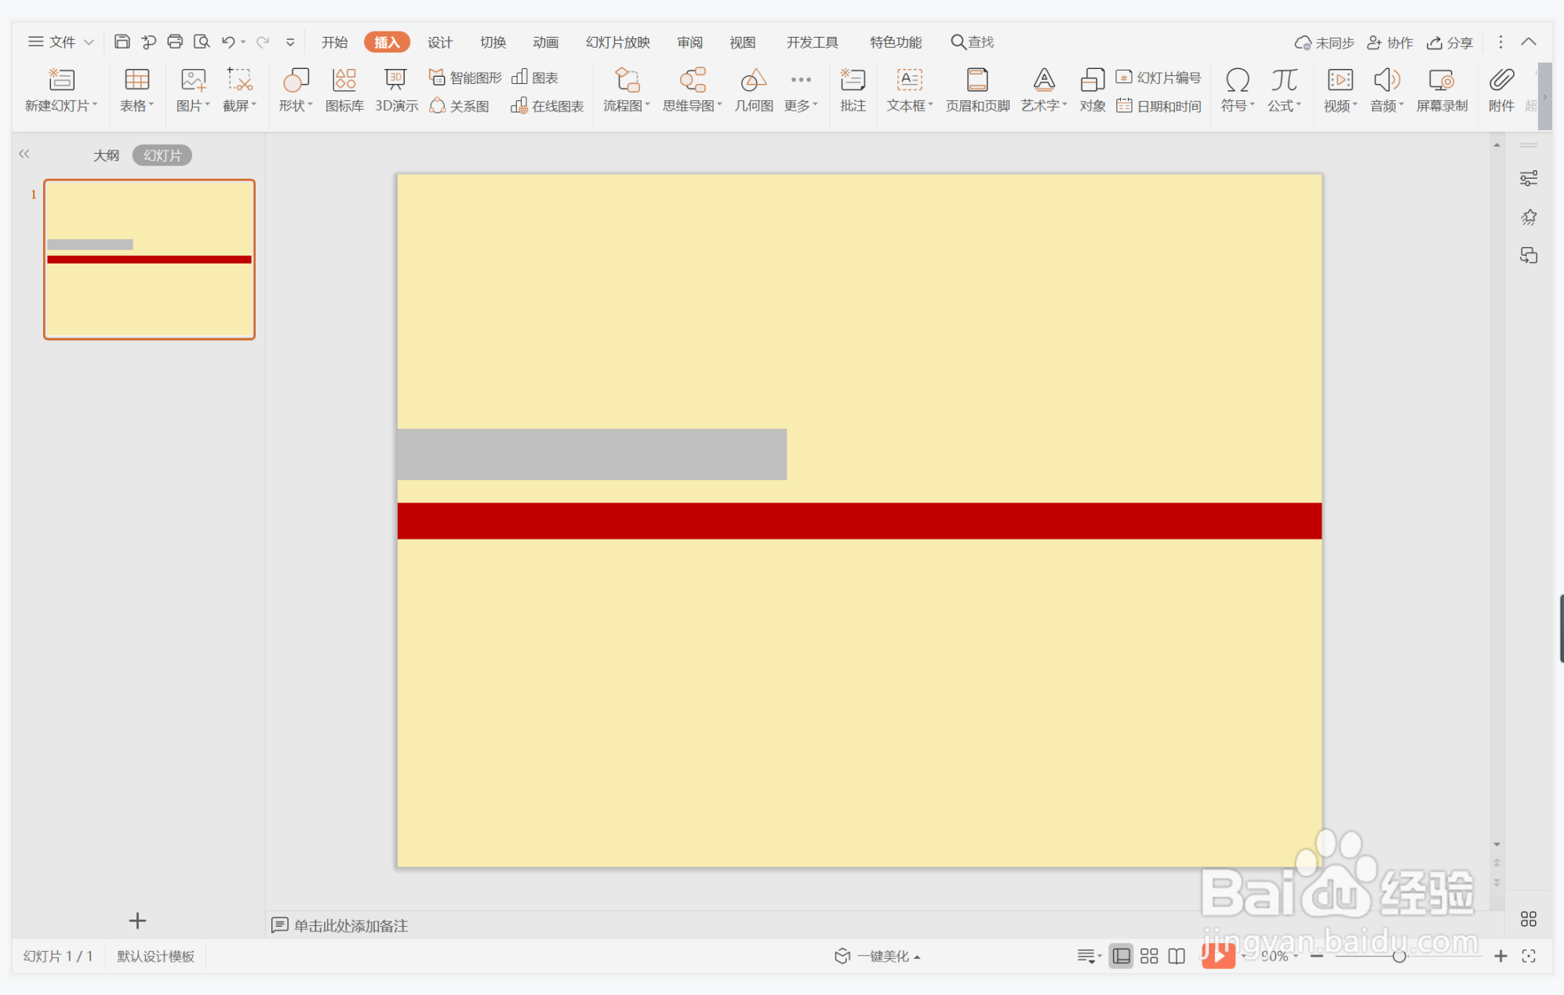Image resolution: width=1564 pixels, height=995 pixels.
Task: Open the 设计 design tab
Action: tap(439, 42)
